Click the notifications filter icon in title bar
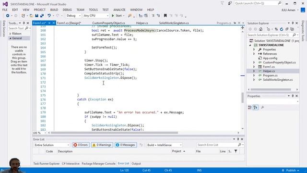This screenshot has width=307, height=173. [222, 3]
